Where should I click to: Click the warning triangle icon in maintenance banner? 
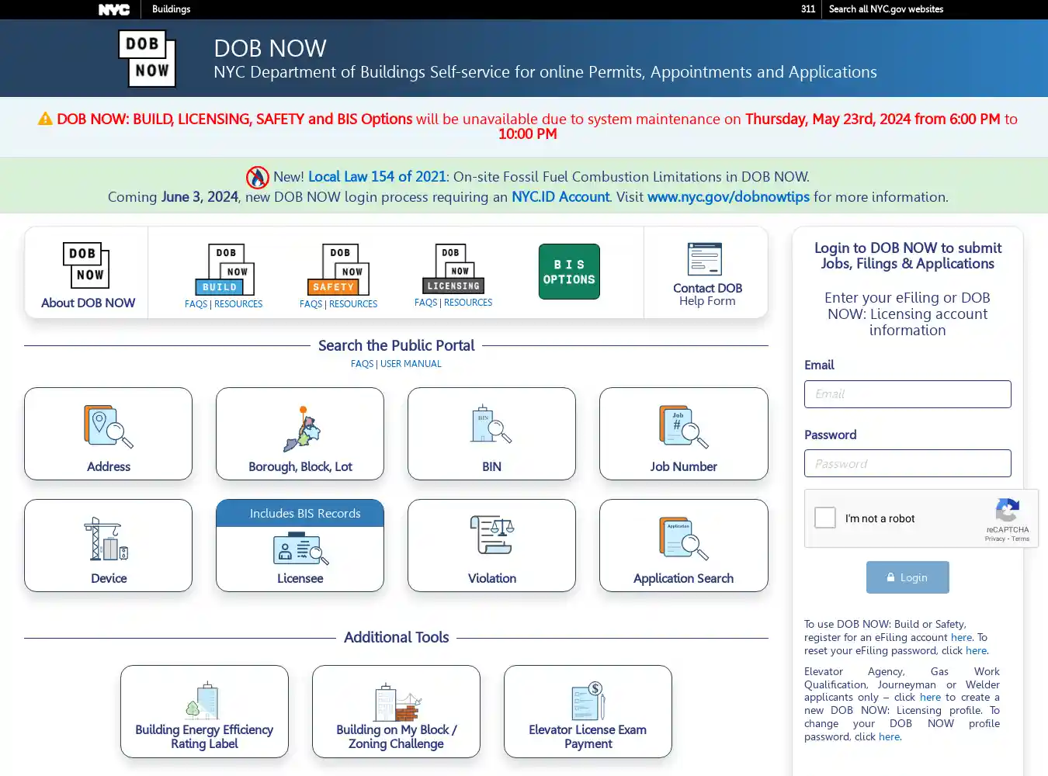pos(45,119)
